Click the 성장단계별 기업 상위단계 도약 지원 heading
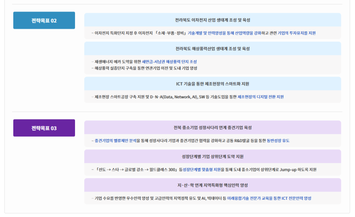This screenshot has height=217, width=355. (x=213, y=156)
